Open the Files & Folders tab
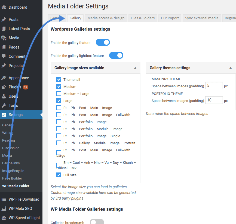The image size is (236, 224). click(x=143, y=18)
